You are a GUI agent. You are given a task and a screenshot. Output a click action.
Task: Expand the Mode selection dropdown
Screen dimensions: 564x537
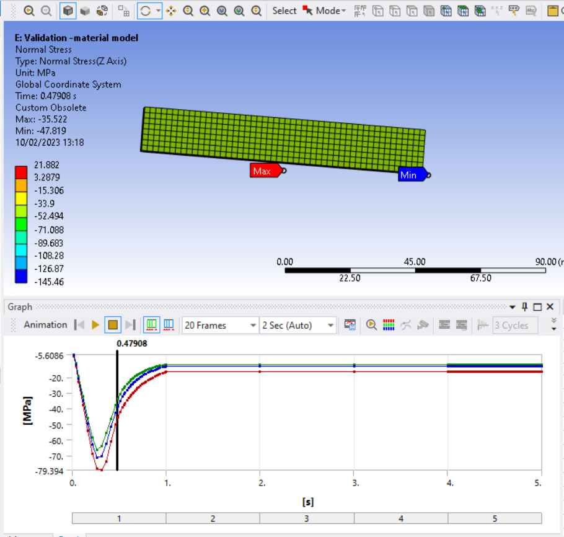click(330, 11)
